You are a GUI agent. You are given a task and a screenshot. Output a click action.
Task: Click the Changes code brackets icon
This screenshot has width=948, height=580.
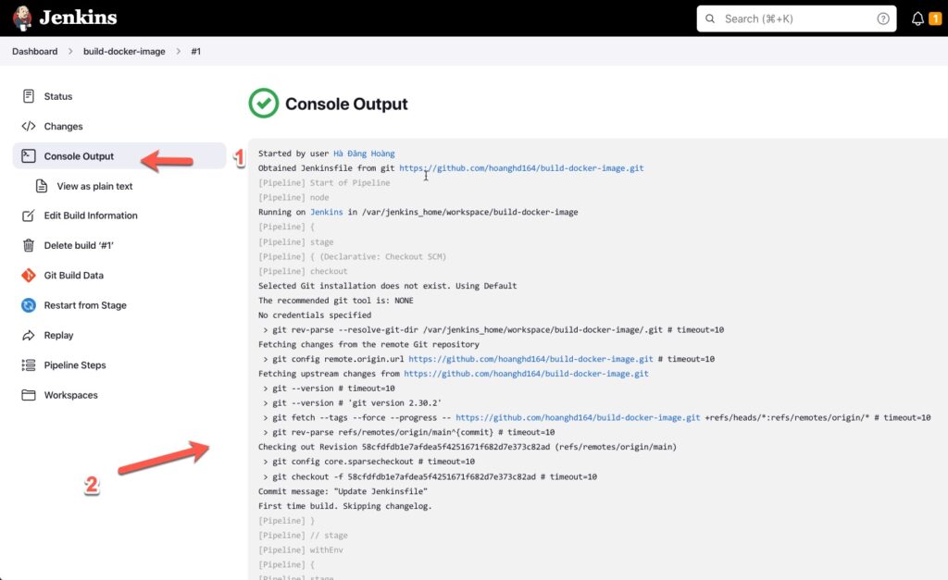[29, 127]
